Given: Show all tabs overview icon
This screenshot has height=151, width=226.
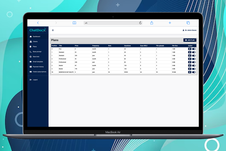Looking at the screenshot, I should [188, 23].
